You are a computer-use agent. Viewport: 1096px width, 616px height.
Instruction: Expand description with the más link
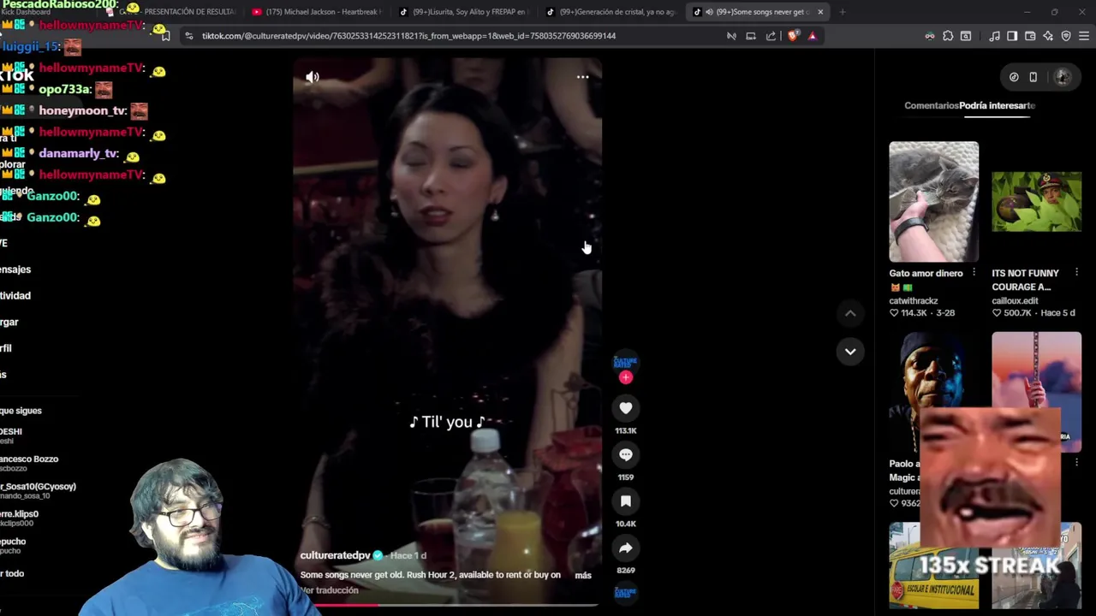[583, 576]
